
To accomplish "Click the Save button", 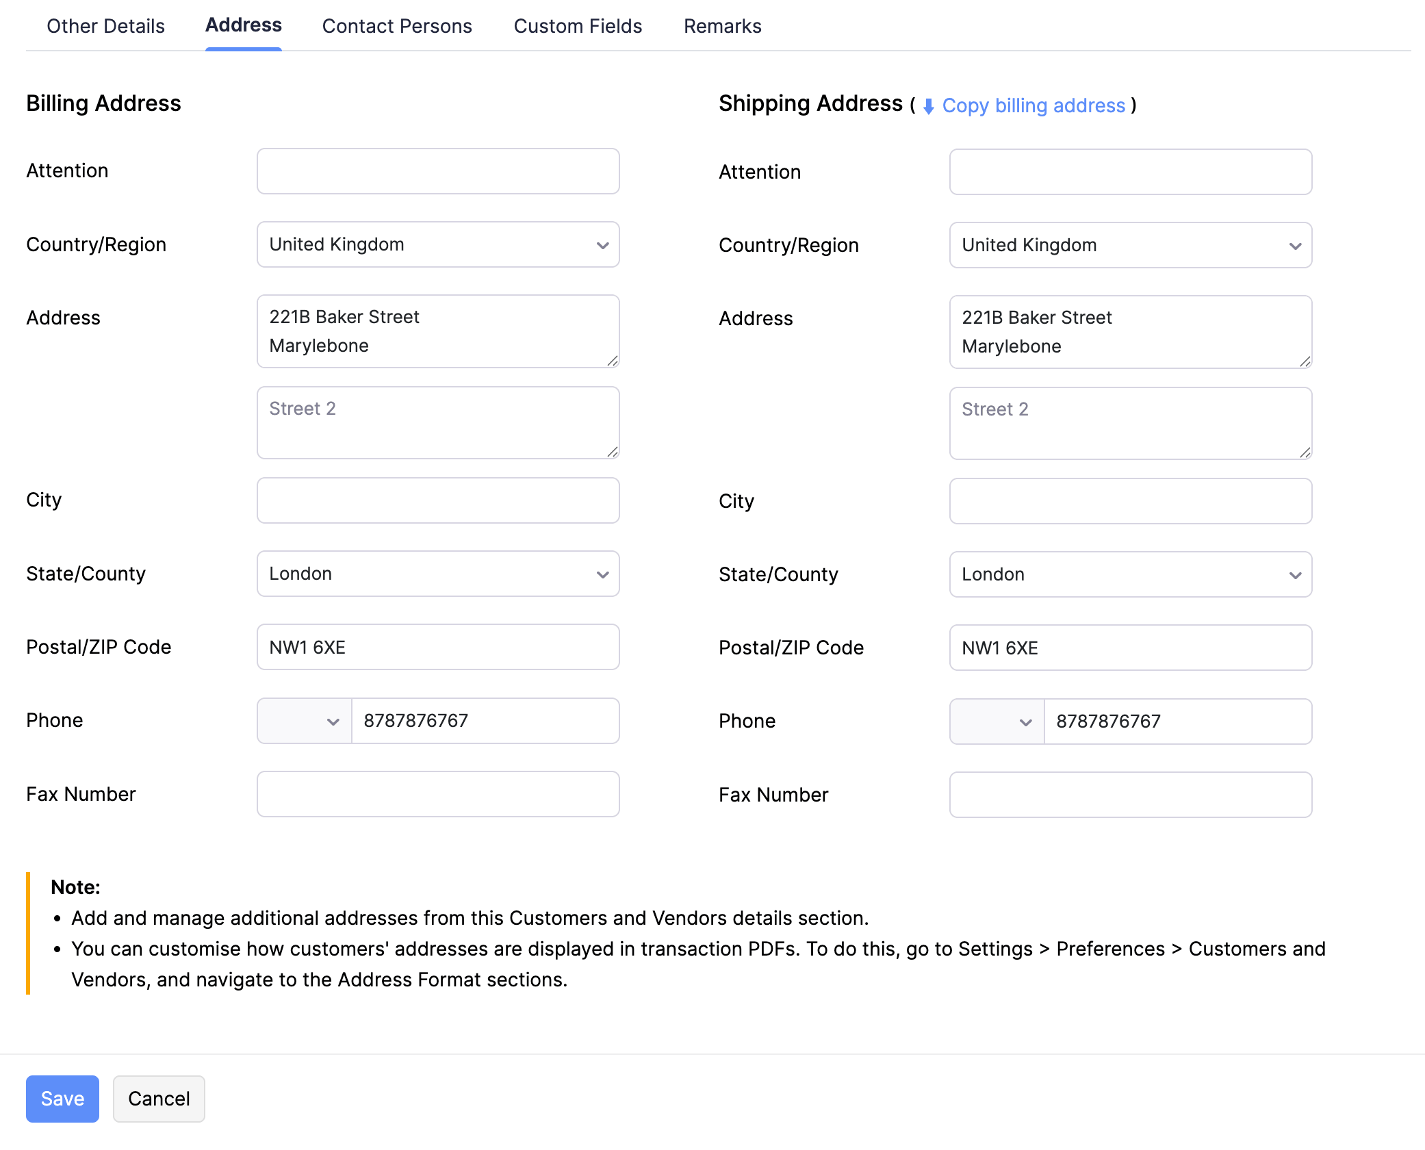I will (62, 1099).
